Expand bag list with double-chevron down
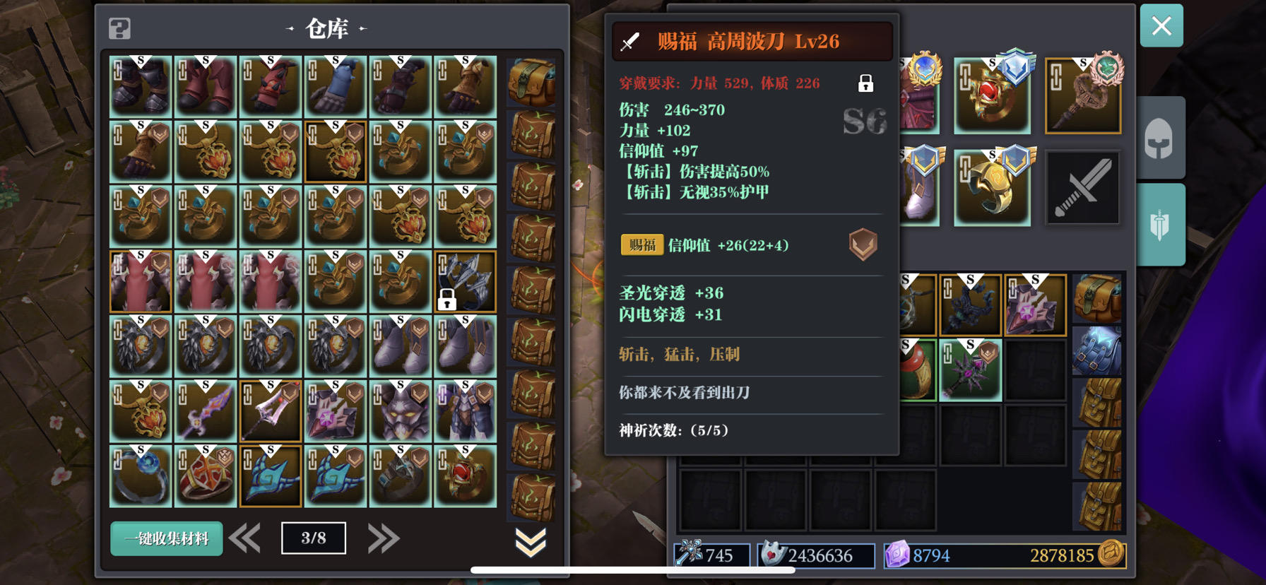 click(531, 542)
